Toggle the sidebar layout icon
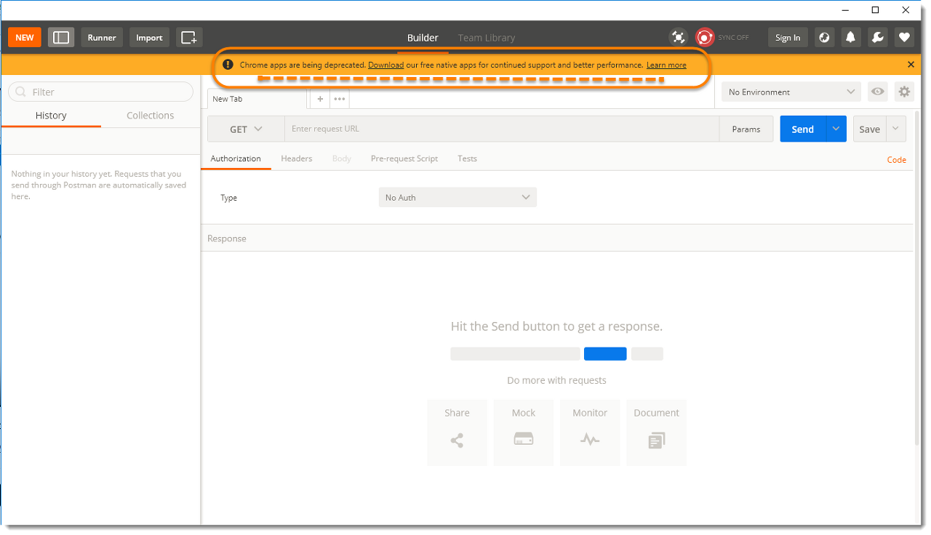 point(61,38)
